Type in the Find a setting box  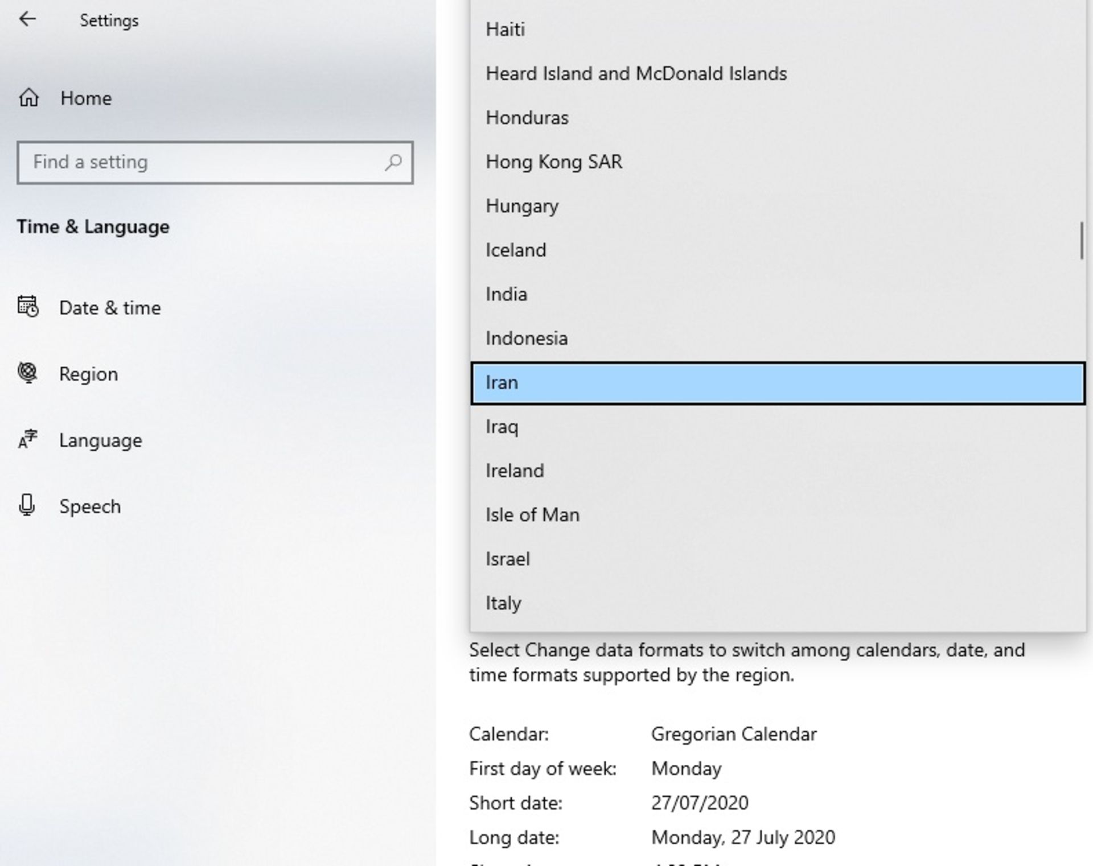click(x=205, y=163)
